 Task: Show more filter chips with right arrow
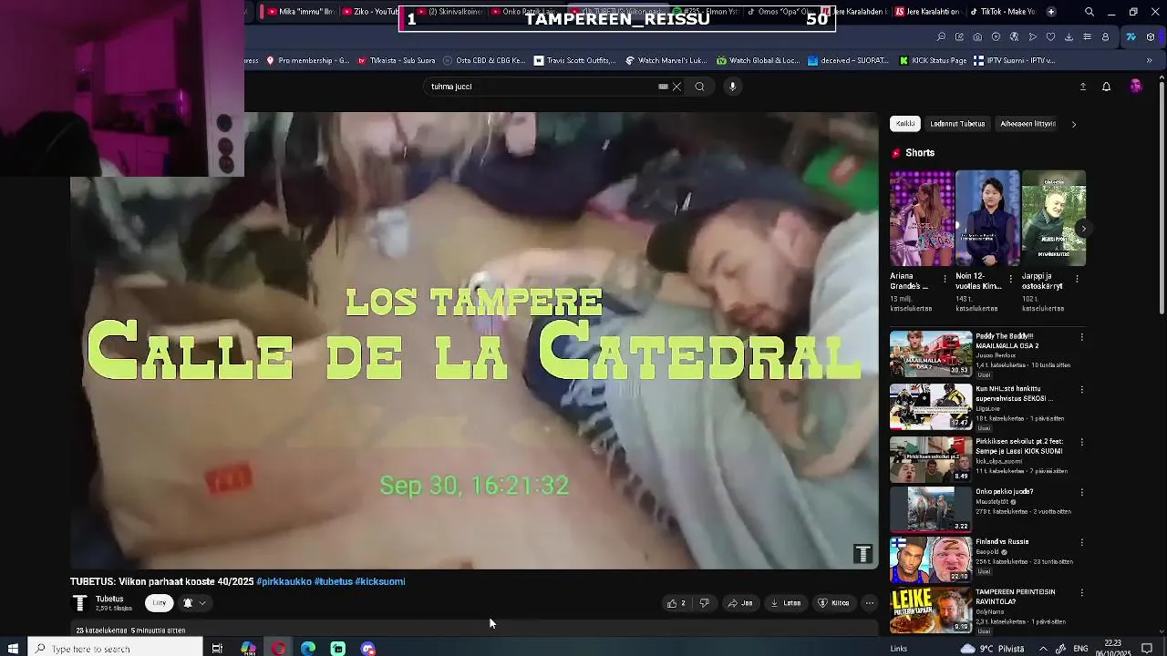tap(1073, 124)
